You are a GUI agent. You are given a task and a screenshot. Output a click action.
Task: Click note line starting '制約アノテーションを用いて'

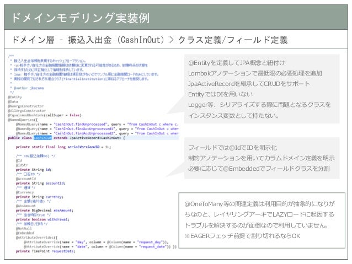[262, 158]
